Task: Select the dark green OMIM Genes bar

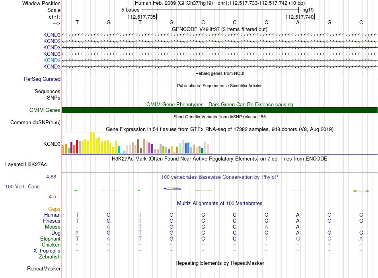Action: [220, 110]
